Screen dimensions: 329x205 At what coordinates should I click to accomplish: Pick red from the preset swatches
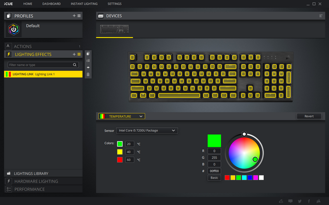tap(227, 177)
